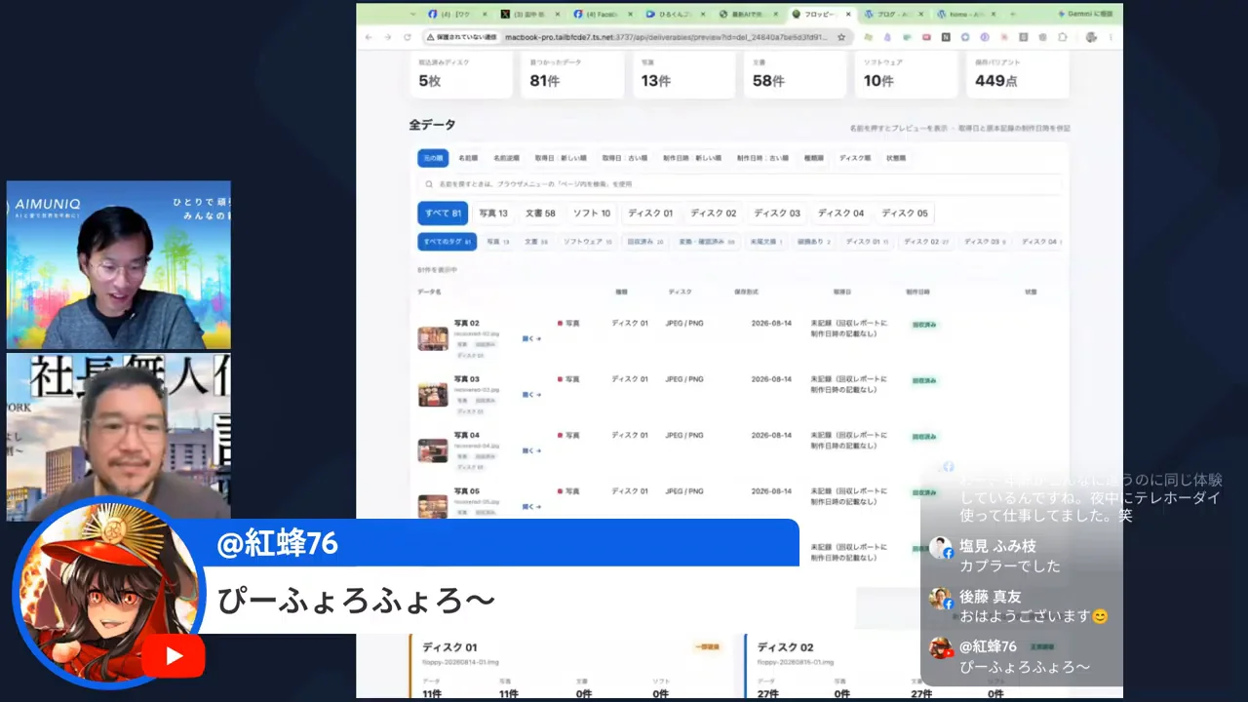Switch to the X (Twitter) browser tab
Image resolution: width=1248 pixels, height=702 pixels.
[x=532, y=15]
